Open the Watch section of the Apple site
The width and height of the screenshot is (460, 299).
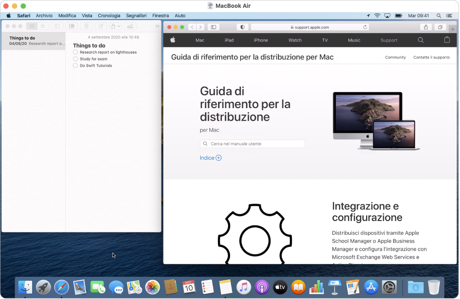[x=295, y=40]
